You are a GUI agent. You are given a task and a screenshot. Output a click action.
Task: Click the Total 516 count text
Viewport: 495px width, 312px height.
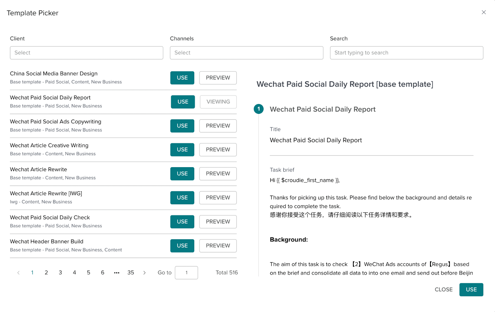[x=227, y=273]
